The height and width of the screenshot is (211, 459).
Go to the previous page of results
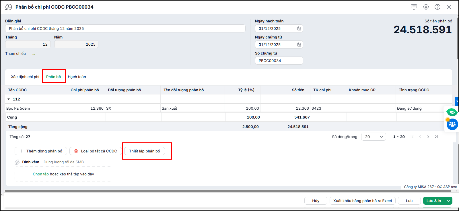click(420, 137)
